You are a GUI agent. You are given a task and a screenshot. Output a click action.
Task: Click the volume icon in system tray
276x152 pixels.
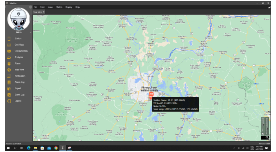point(248,148)
